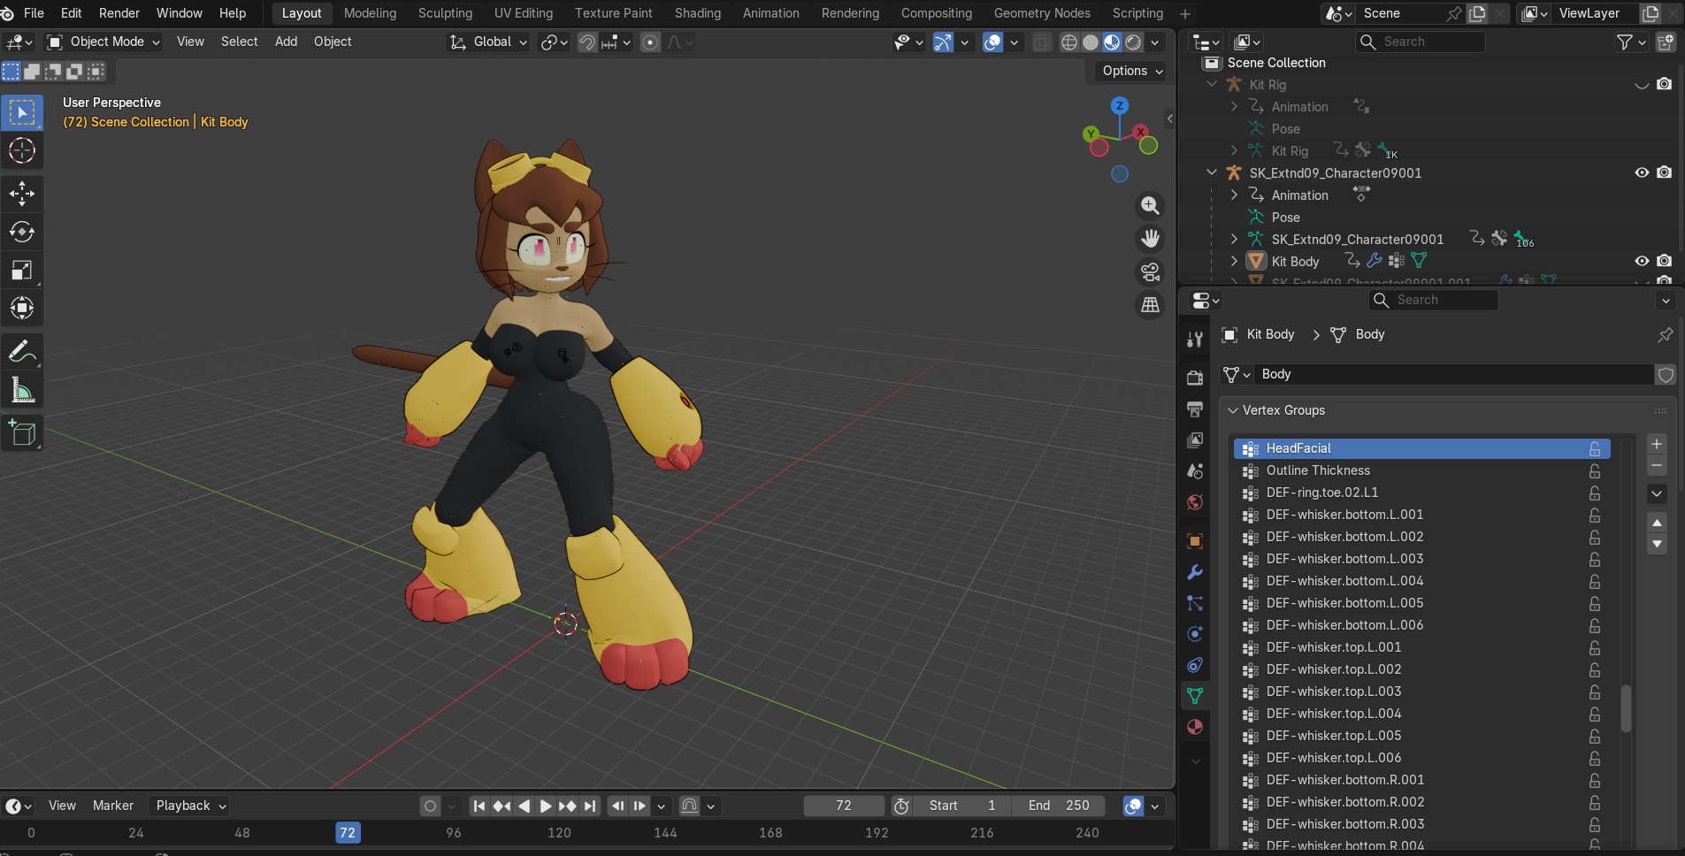
Task: Click the End frame field 250
Action: (x=1059, y=806)
